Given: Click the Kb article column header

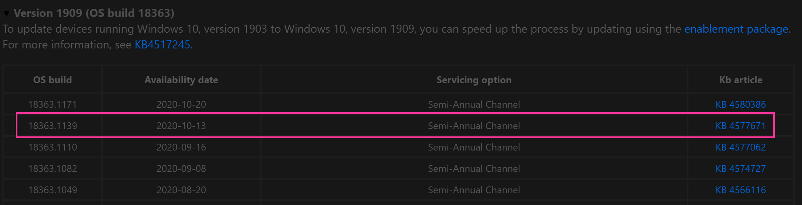Looking at the screenshot, I should (741, 80).
